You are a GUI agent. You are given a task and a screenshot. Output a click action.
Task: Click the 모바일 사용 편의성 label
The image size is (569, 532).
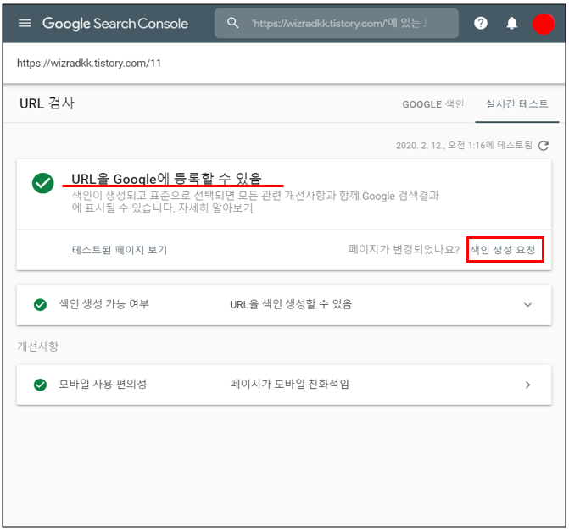tap(103, 384)
